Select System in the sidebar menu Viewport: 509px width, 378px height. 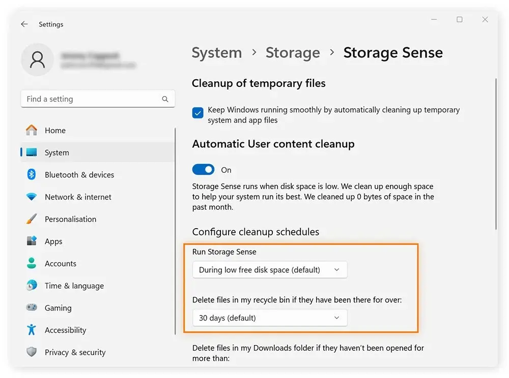pyautogui.click(x=56, y=152)
